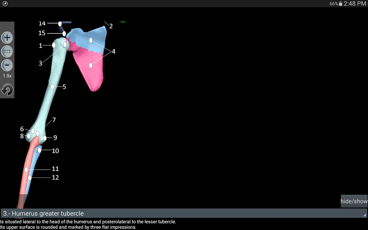Select marker 11 on the red radius
The height and width of the screenshot is (230, 368).
(x=26, y=170)
